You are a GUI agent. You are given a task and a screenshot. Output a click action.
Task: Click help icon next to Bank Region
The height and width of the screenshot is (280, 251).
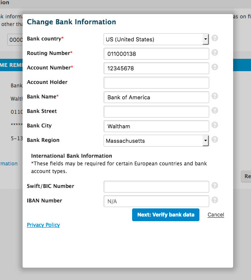click(x=215, y=139)
